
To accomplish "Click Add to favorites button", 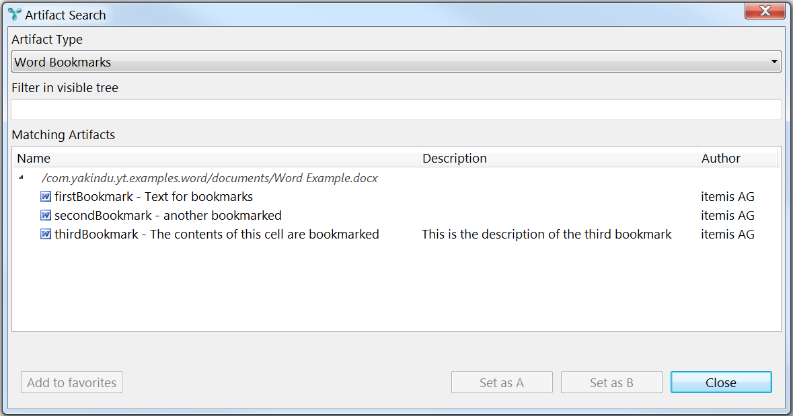I will [71, 382].
